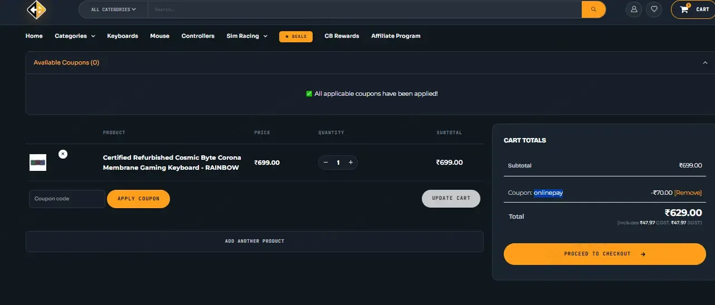This screenshot has height=305, width=715.
Task: Click the cart subtotal ₹699.00 in Cart Totals
Action: (690, 165)
